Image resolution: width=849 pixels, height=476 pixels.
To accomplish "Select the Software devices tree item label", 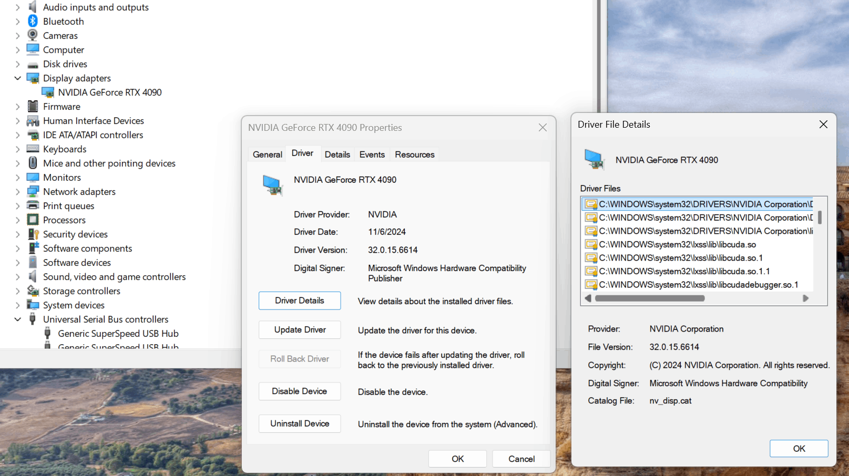I will click(x=77, y=263).
